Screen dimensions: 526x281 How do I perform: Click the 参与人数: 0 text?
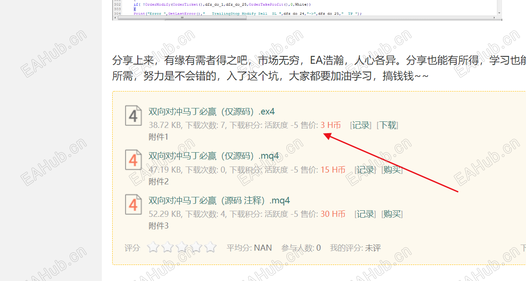(301, 248)
